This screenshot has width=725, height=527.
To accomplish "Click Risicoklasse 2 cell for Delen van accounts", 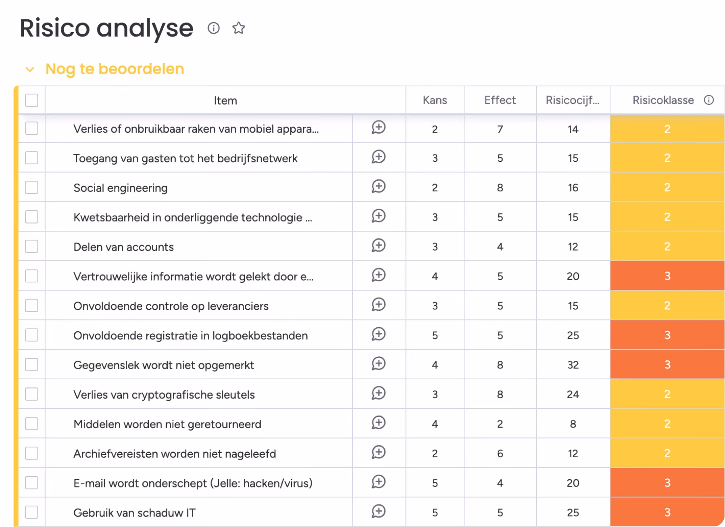I will (x=667, y=246).
